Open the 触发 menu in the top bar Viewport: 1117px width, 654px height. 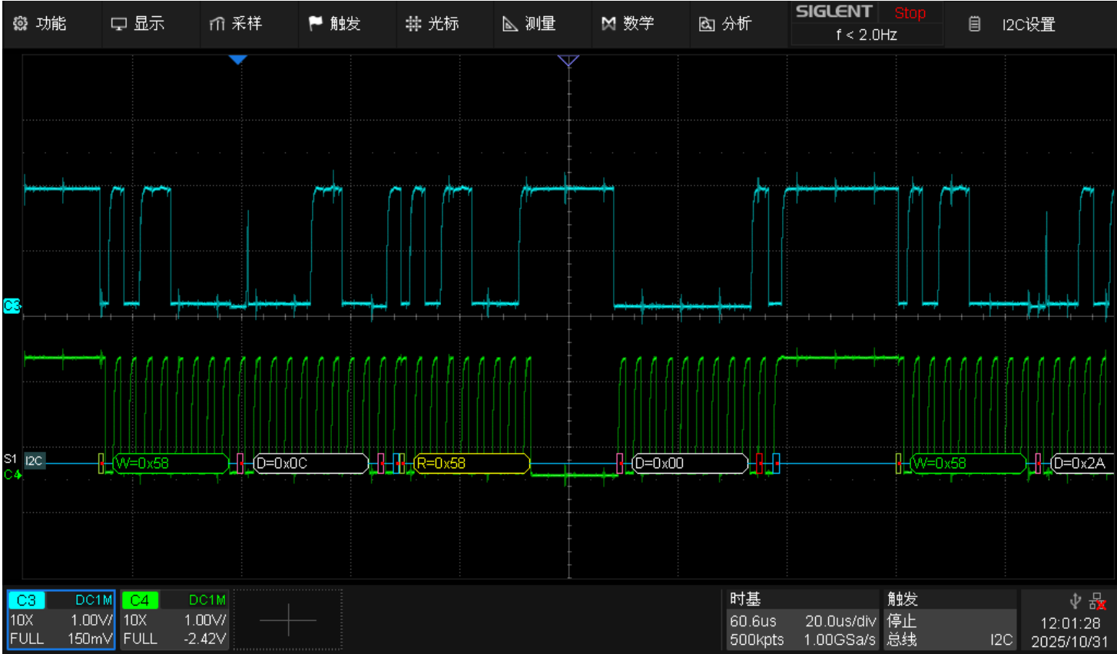334,24
